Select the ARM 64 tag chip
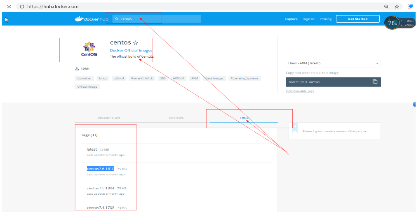416x212 pixels. click(x=178, y=79)
